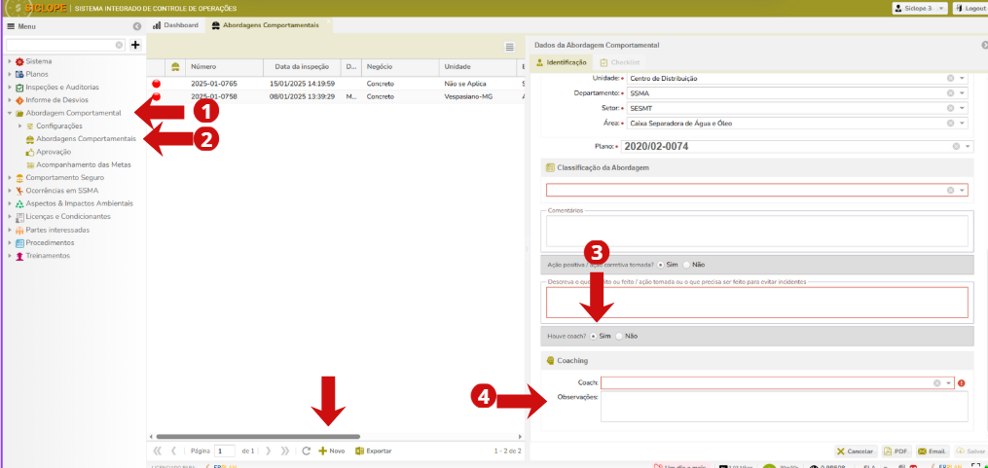Screen dimensions: 988x468
Task: Click the Observações text field
Action: click(784, 407)
